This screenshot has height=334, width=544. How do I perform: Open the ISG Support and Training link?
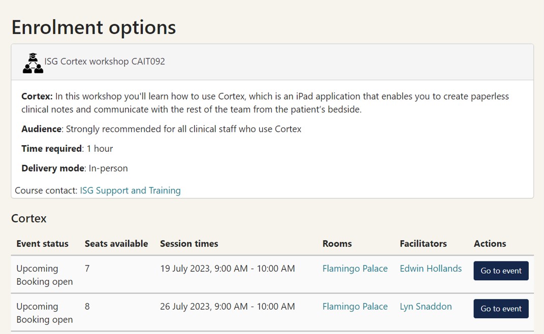[x=130, y=190]
